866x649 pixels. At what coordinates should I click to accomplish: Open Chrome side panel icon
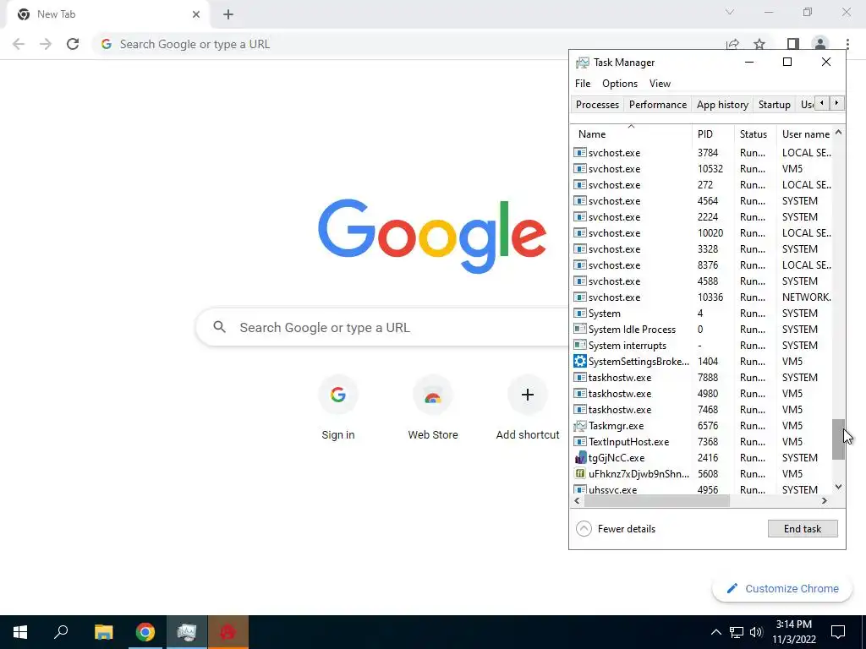point(792,44)
